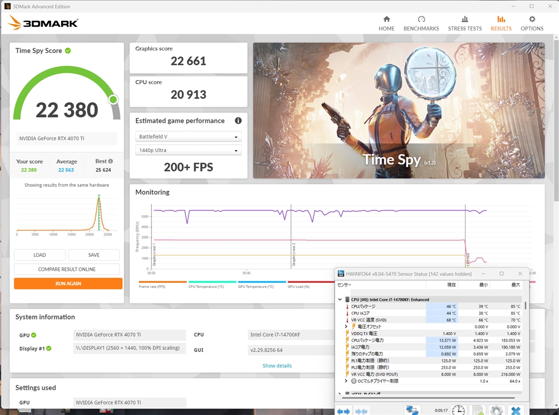Image resolution: width=559 pixels, height=415 pixels.
Task: Click the green check icon beside GPU in System information
Action: 33,335
